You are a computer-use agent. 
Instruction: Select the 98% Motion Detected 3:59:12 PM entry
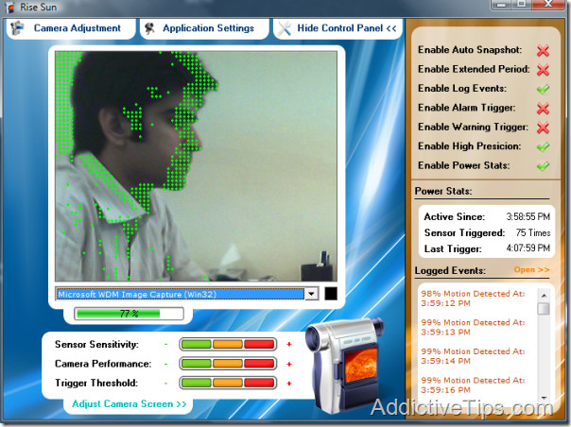[473, 299]
